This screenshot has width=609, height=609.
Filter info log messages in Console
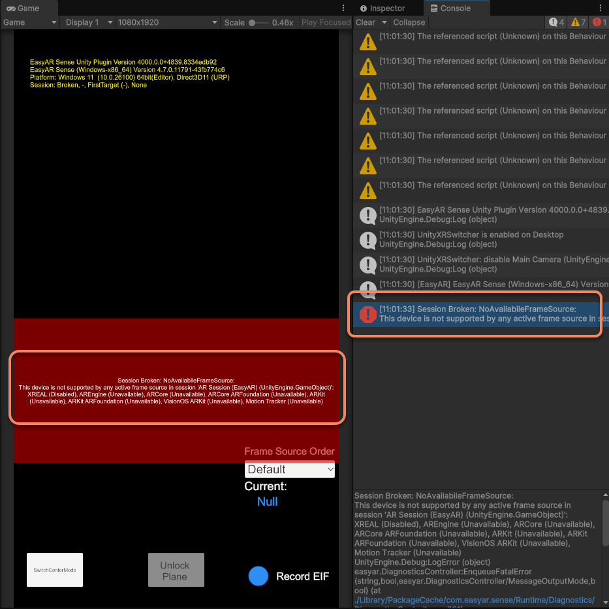555,22
